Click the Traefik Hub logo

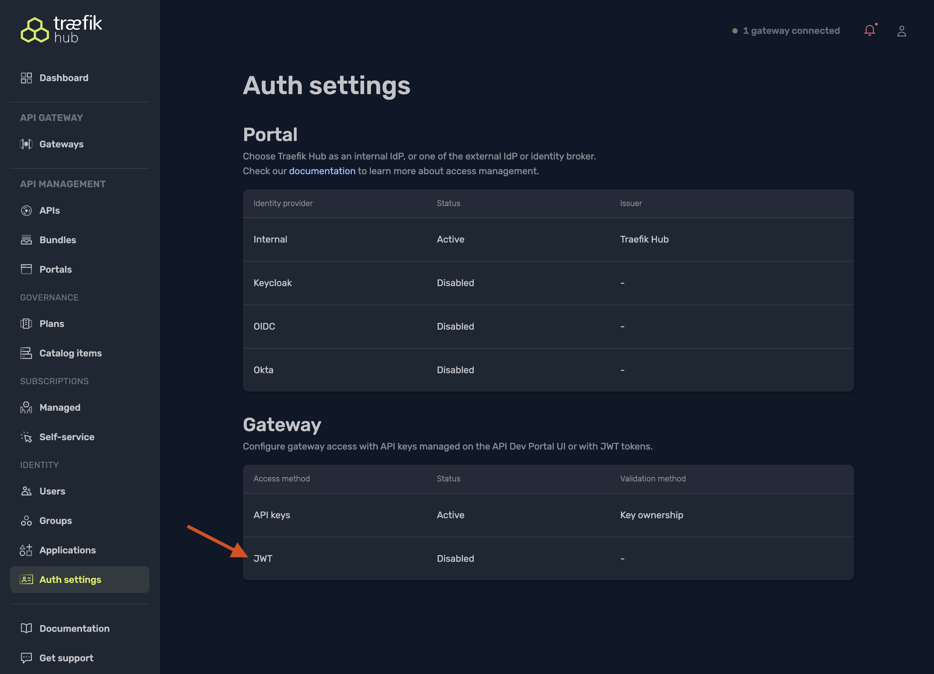[61, 29]
